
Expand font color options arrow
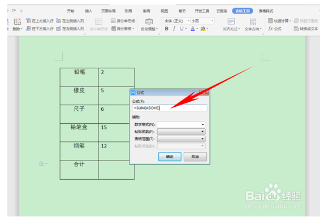[x=197, y=29]
